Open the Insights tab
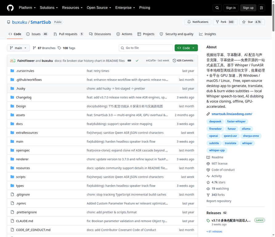 [x=208, y=34]
